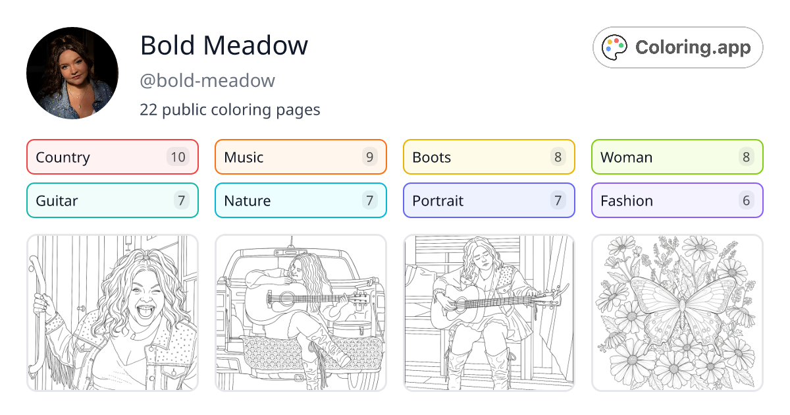Open the @bold-meadow profile handle
Viewport: 790px width, 415px height.
point(207,80)
